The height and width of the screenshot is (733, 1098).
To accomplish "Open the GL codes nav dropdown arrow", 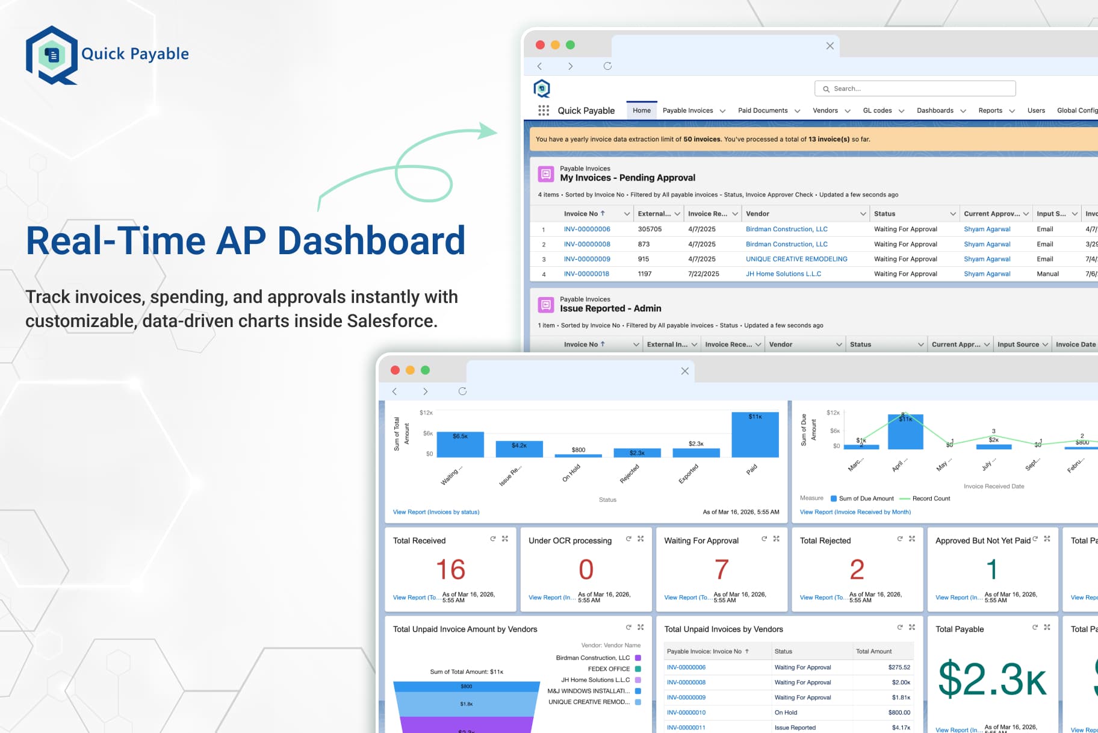I will [x=901, y=111].
